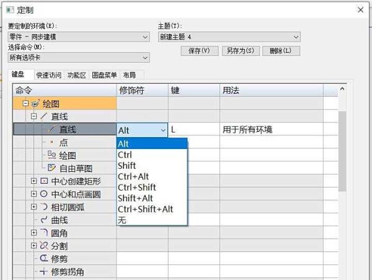Choose Shift+Alt modifier option
The image size is (372, 280).
click(x=152, y=198)
